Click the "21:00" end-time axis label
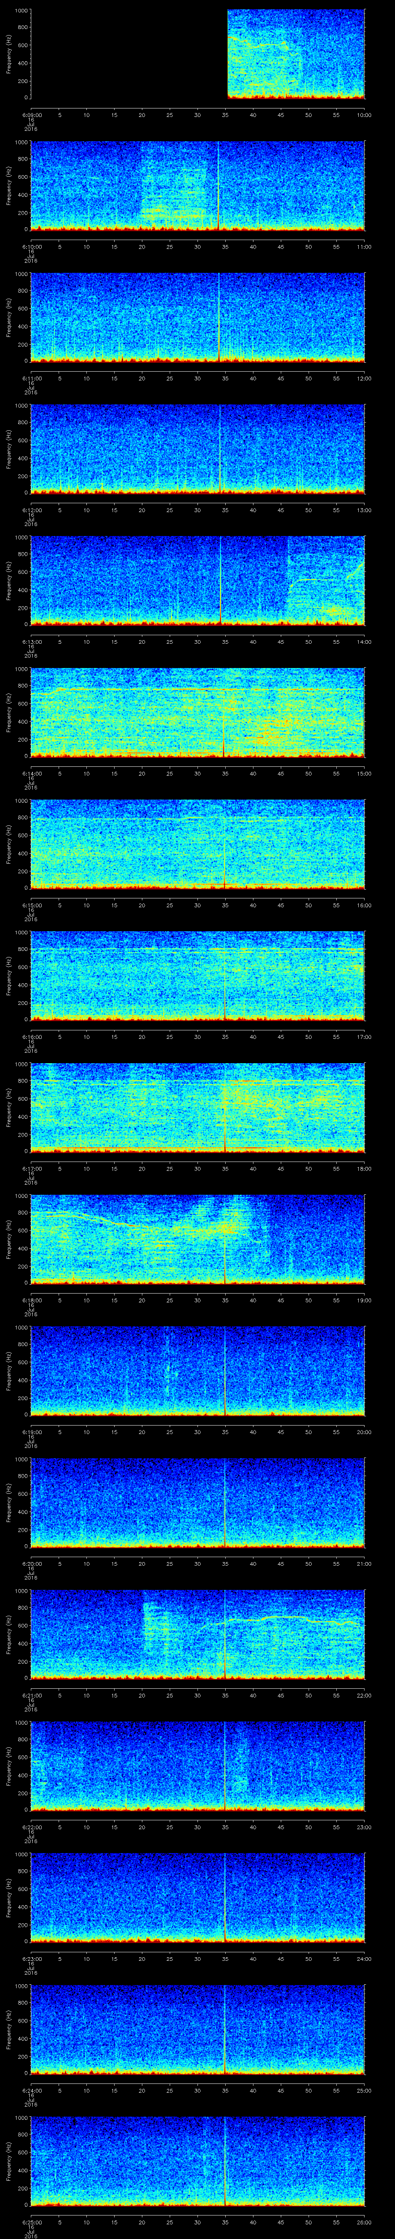This screenshot has width=395, height=2239. pos(364,1564)
